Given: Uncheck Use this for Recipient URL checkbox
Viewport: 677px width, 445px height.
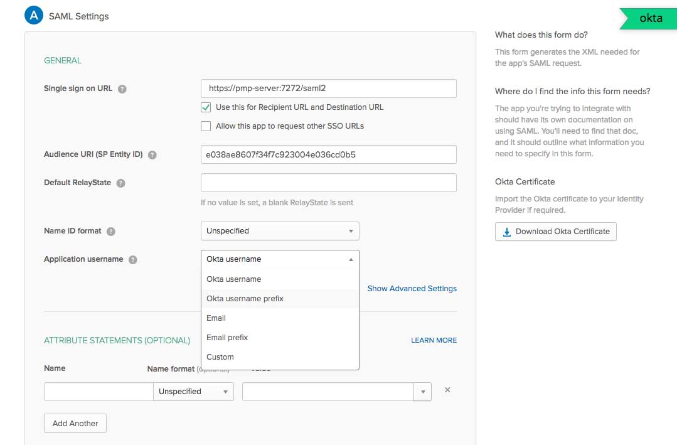Looking at the screenshot, I should 206,107.
